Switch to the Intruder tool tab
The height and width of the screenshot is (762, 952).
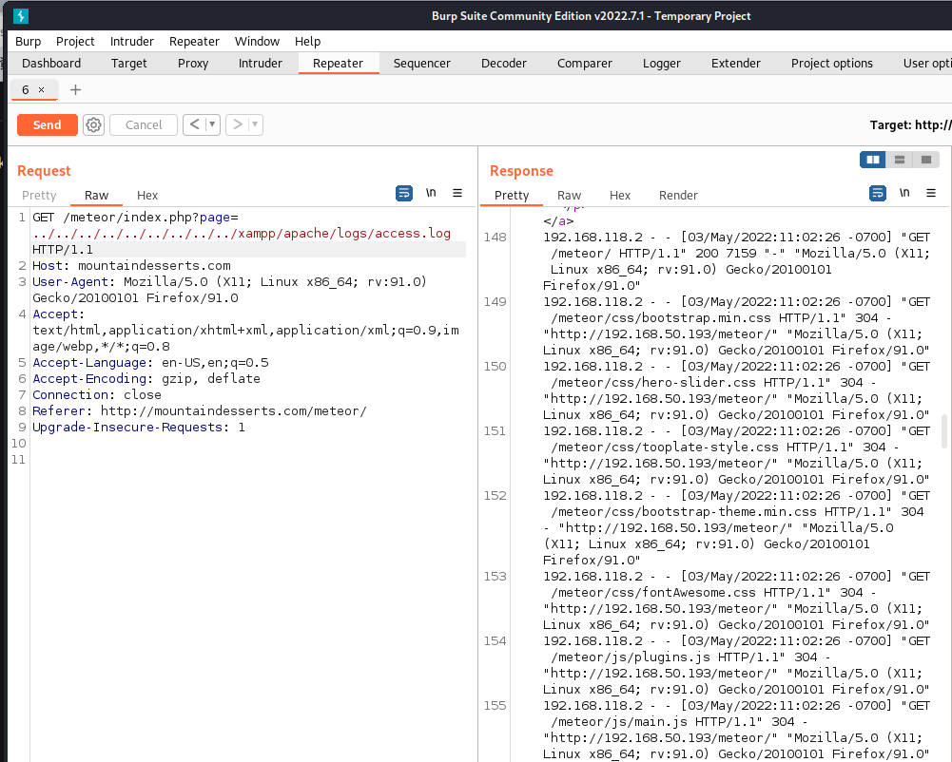(x=261, y=63)
